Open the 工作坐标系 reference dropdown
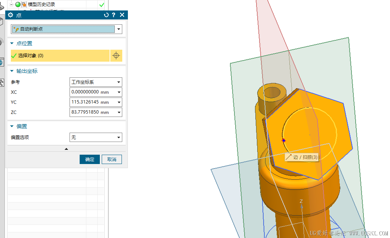Image resolution: width=390 pixels, height=238 pixels. tap(96, 82)
